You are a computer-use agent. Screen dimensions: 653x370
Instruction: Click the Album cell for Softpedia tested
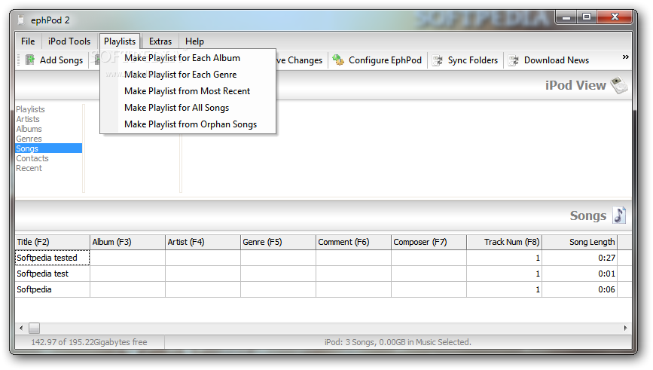click(127, 258)
